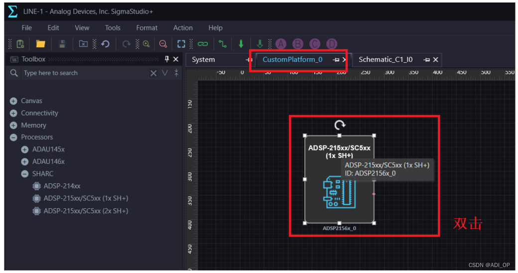Click the zoom in magnifier icon
Viewport: 518px width, 273px height.
tap(146, 44)
